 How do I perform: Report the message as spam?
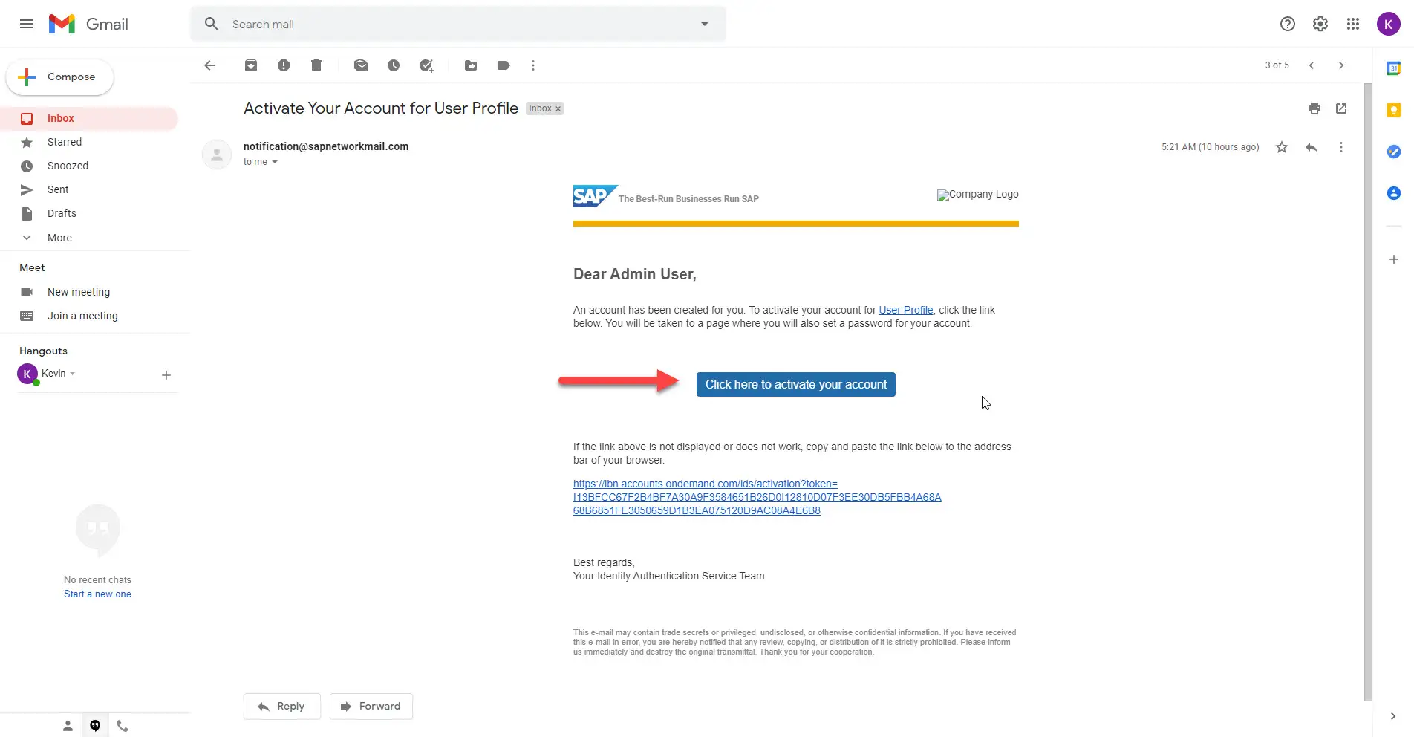(x=284, y=65)
